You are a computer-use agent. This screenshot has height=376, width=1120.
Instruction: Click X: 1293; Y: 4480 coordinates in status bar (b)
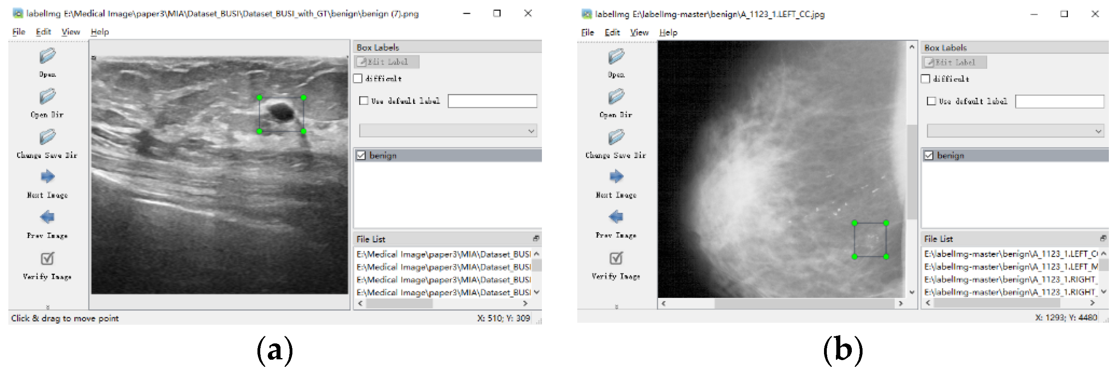[x=1066, y=317]
